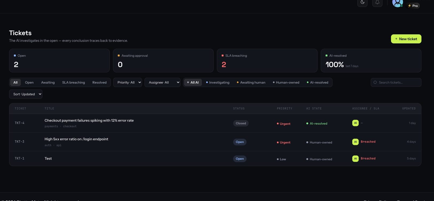Click ticket ID TKT-1

[x=19, y=159]
